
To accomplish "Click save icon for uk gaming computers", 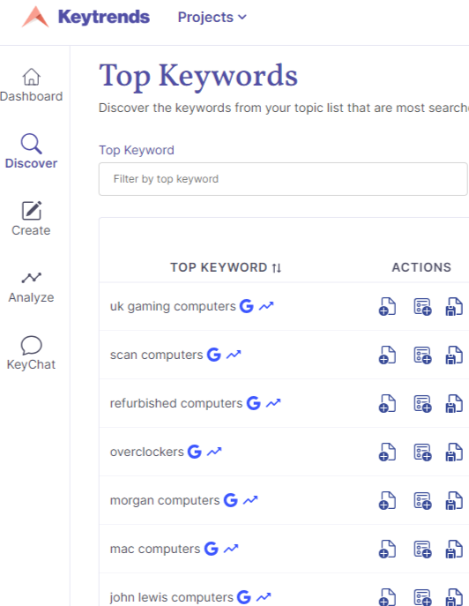I will tap(454, 306).
